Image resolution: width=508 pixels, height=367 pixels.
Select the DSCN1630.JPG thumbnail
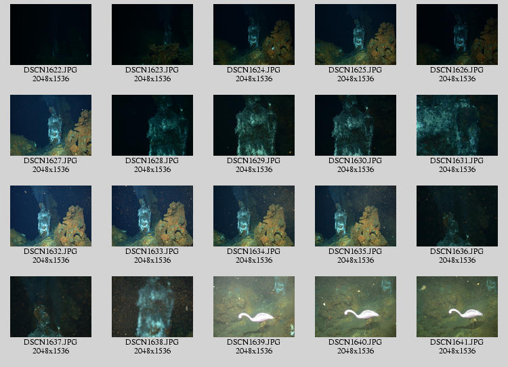(x=356, y=125)
